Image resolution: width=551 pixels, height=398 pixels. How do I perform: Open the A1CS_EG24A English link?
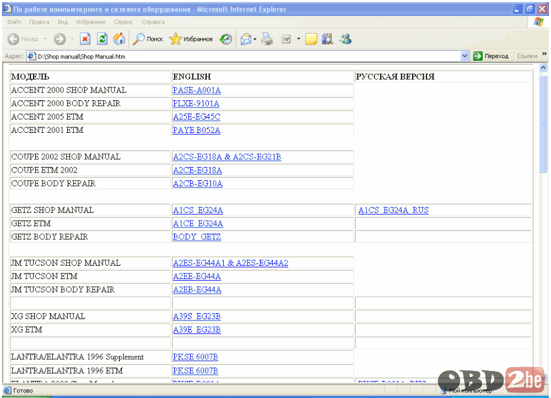pos(198,210)
